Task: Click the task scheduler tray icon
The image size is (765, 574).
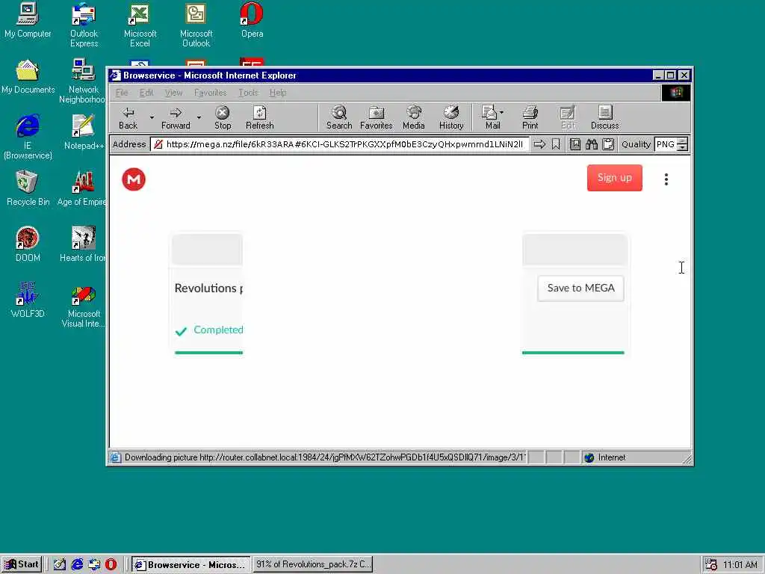Action: click(711, 565)
